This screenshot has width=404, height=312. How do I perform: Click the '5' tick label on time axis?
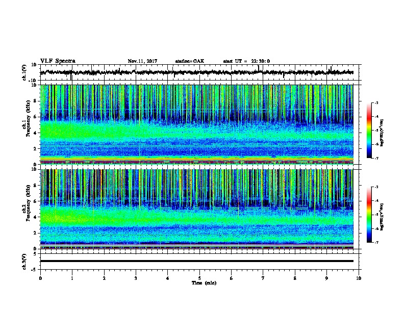click(x=199, y=278)
